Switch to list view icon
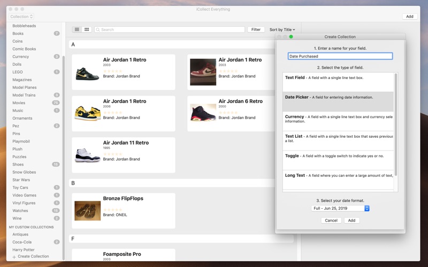This screenshot has width=428, height=267. 77,29
